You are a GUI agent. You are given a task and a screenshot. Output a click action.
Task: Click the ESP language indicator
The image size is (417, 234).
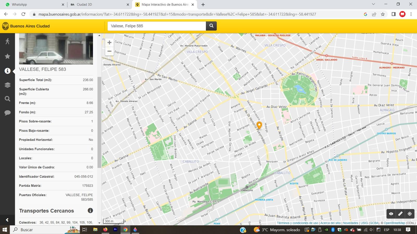[387, 230]
